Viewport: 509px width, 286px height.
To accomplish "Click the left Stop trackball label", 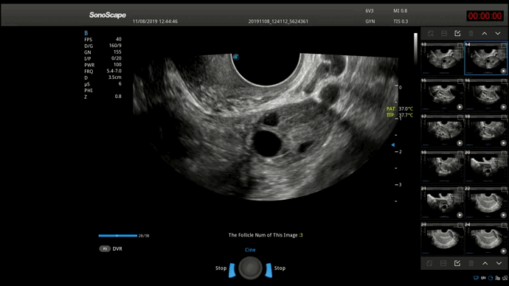I will point(221,268).
